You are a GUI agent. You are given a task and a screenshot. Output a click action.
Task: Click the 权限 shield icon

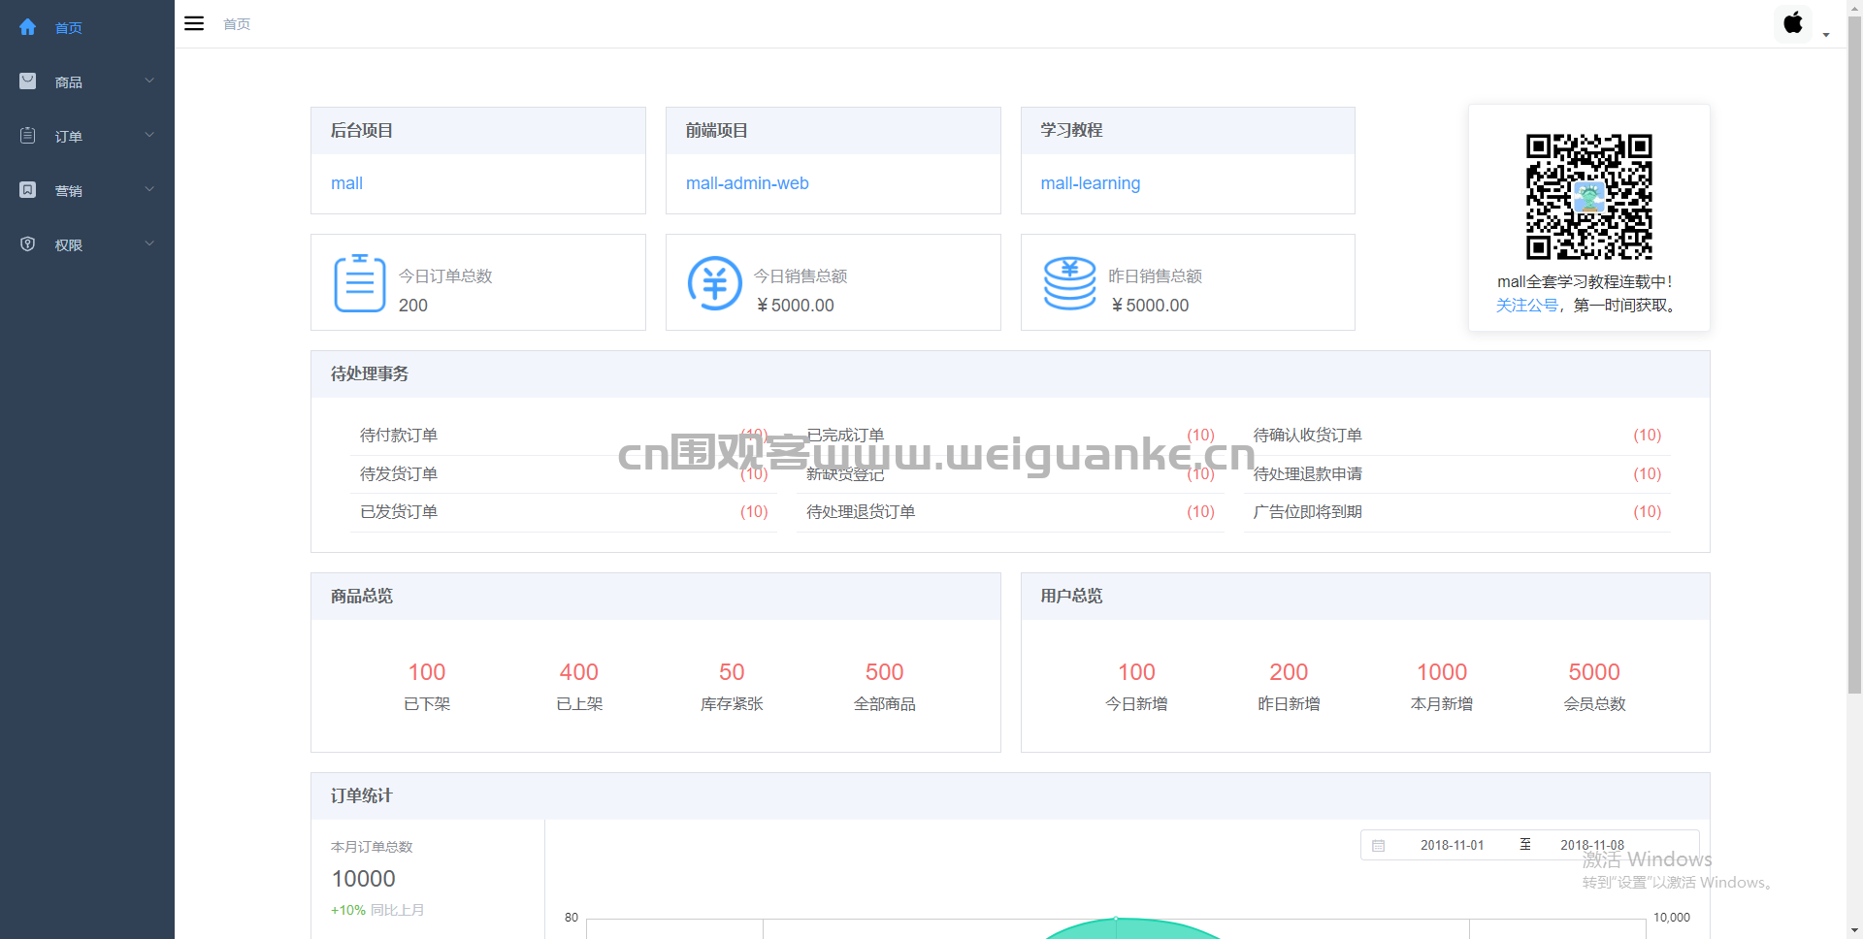coord(28,244)
